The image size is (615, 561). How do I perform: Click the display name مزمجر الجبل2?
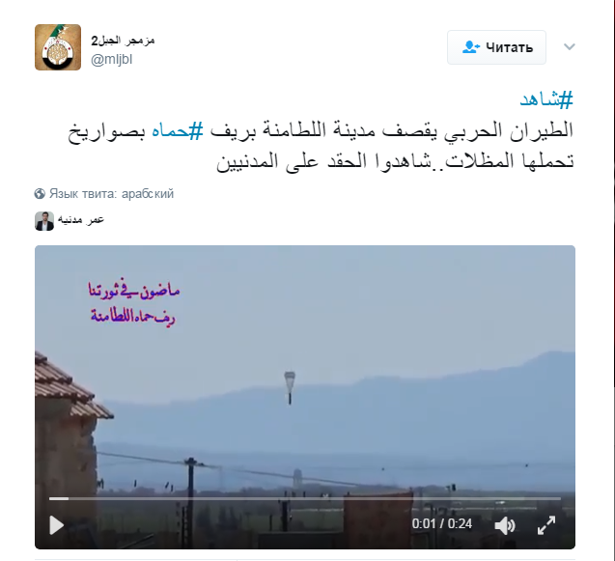click(x=124, y=41)
